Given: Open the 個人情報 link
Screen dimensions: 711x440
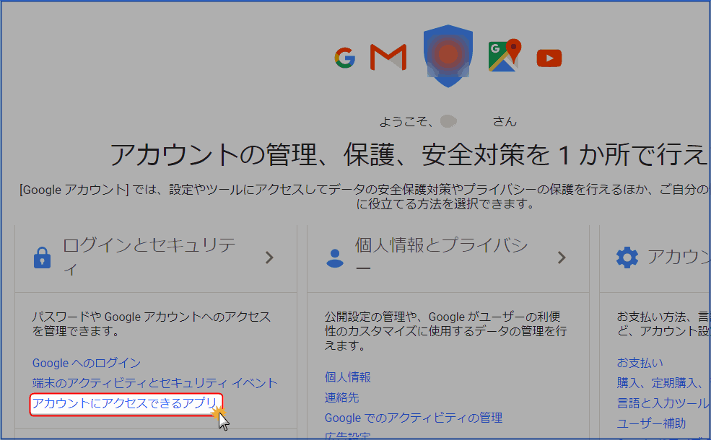Looking at the screenshot, I should click(348, 377).
